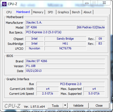Click the Close button at bottom
The height and width of the screenshot is (112, 113).
[99, 106]
